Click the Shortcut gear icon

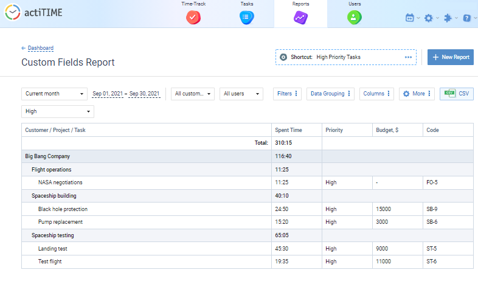click(283, 57)
